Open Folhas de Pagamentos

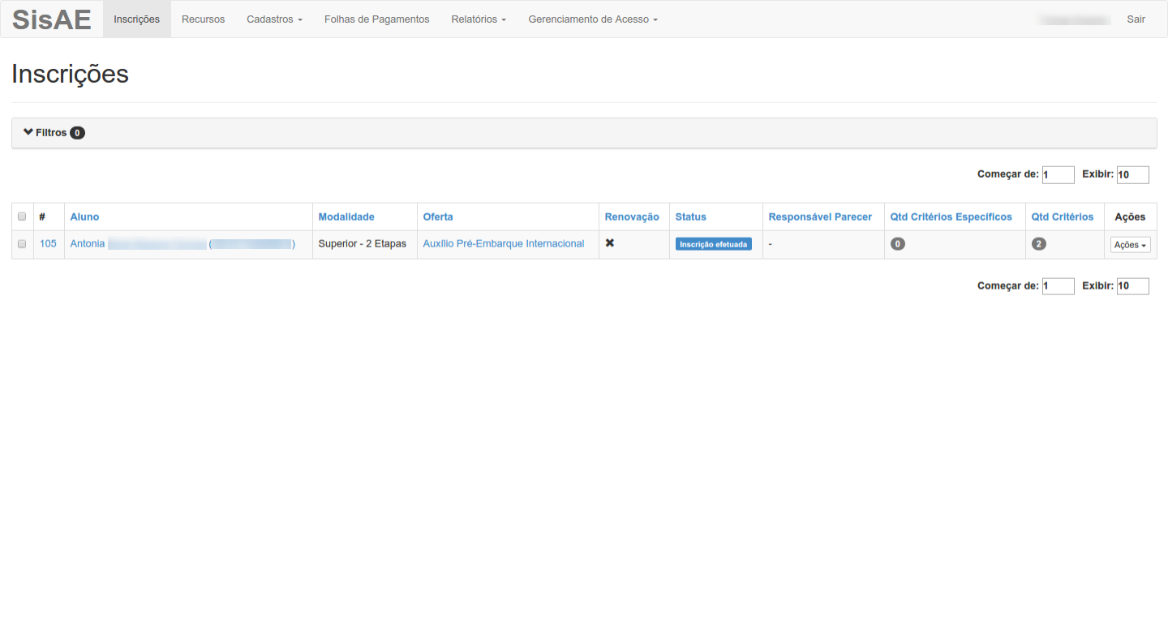click(377, 19)
